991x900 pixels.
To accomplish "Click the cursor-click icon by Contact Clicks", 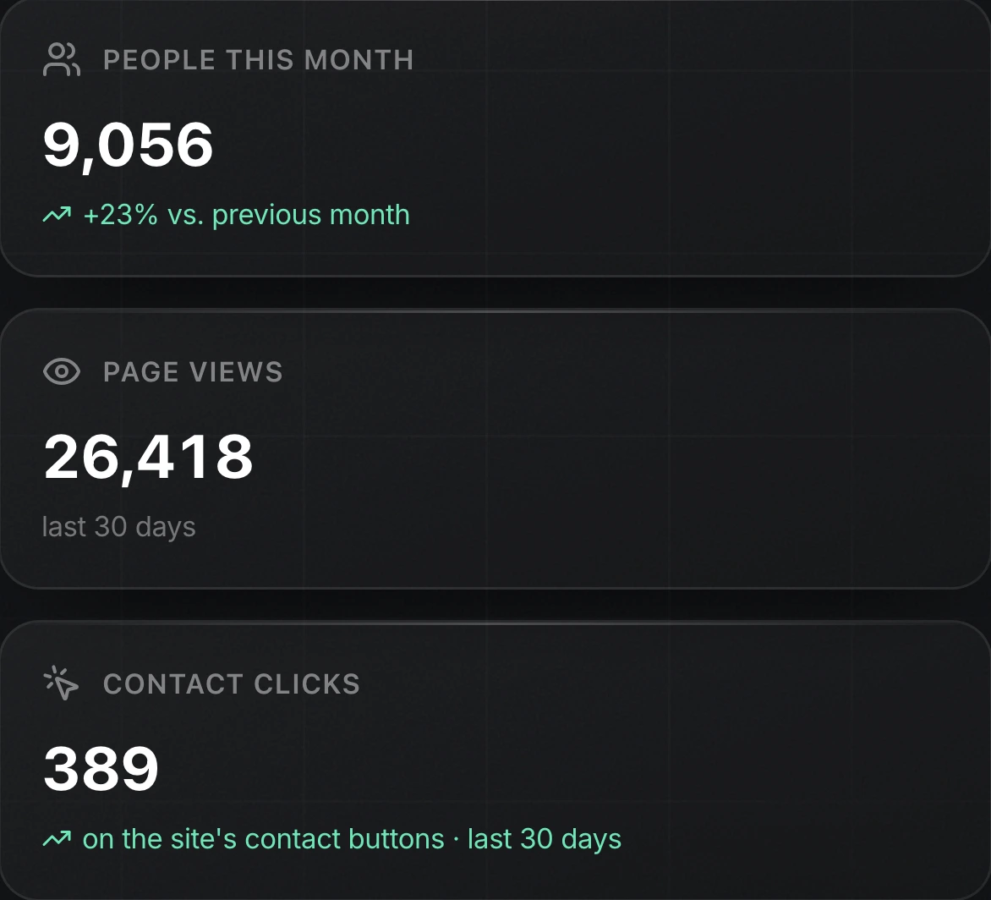I will (62, 683).
